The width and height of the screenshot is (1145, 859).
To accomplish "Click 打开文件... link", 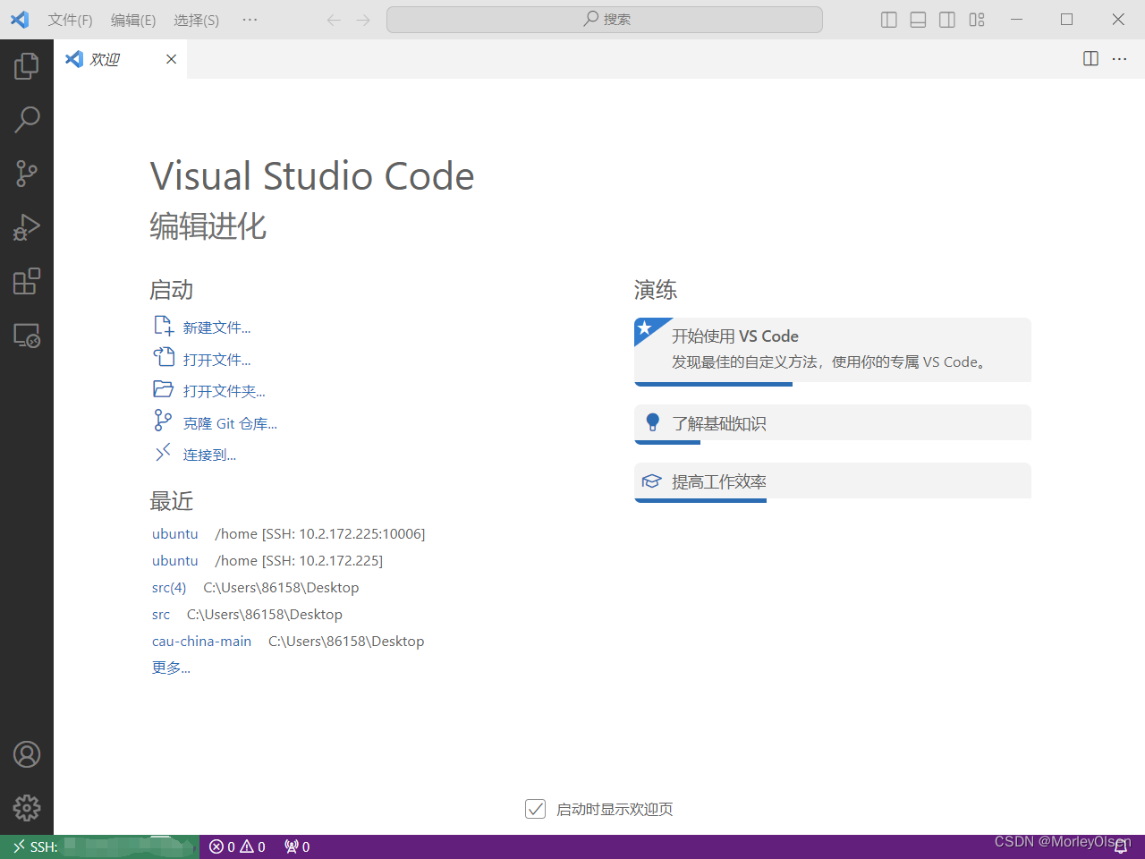I will pyautogui.click(x=216, y=360).
